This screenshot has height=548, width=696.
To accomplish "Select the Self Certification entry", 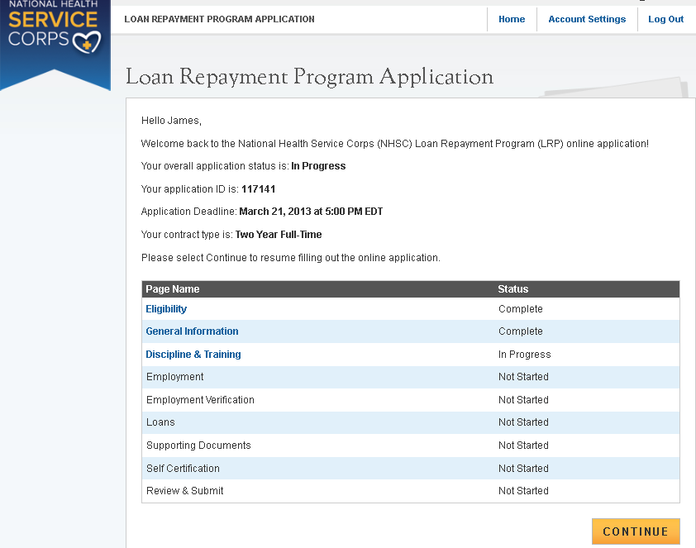I will (183, 469).
